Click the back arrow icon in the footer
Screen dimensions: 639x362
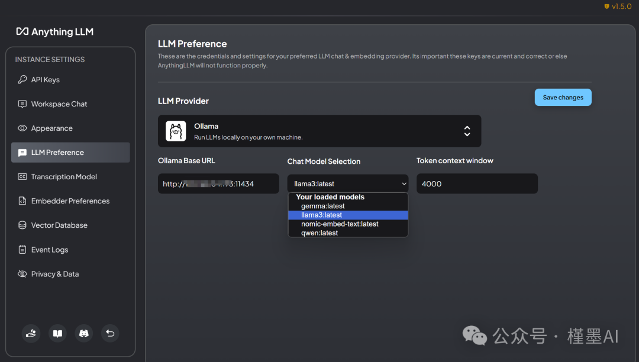point(110,334)
